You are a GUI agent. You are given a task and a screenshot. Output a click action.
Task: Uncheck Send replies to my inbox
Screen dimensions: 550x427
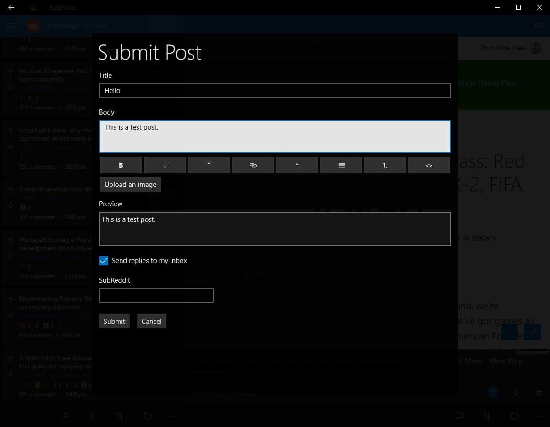(104, 261)
